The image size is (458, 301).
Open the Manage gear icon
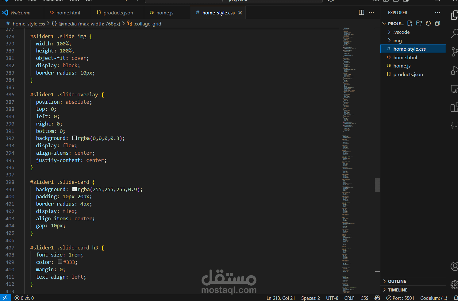(x=454, y=285)
